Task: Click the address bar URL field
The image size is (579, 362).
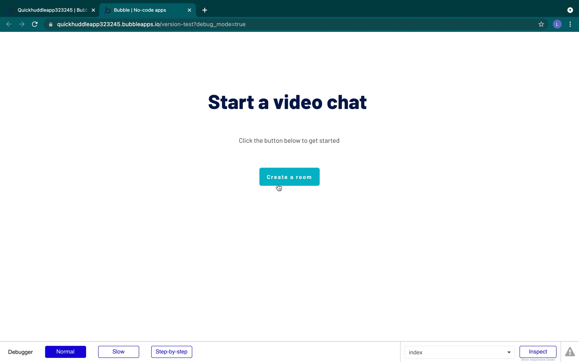Action: coord(289,24)
